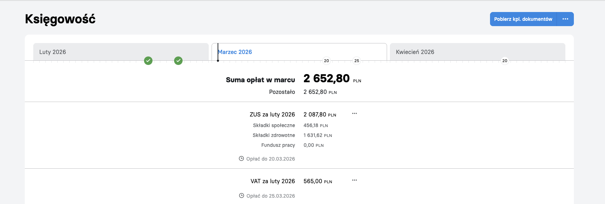The width and height of the screenshot is (605, 204).
Task: Click the Fundusz pracy label
Action: (278, 145)
